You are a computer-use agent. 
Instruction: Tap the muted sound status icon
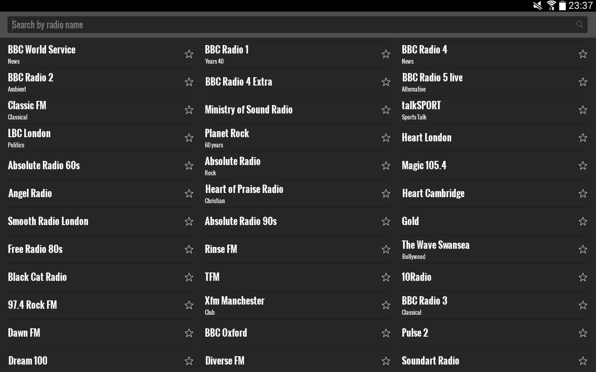click(x=538, y=6)
